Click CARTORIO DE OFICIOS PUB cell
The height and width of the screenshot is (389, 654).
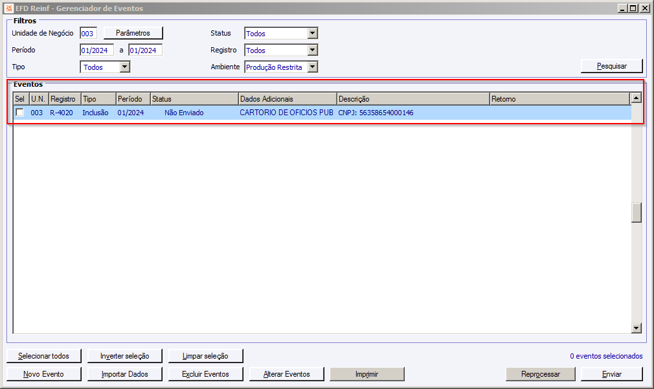point(287,113)
